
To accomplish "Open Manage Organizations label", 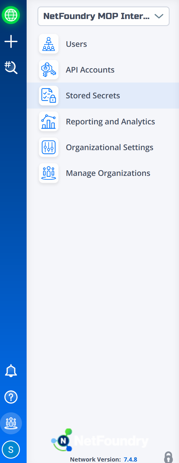I will (108, 173).
